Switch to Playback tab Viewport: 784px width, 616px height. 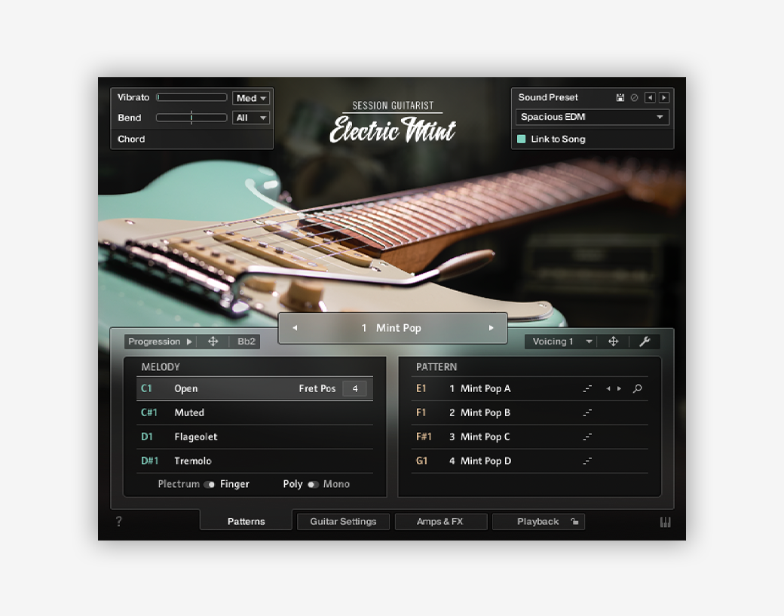(538, 522)
